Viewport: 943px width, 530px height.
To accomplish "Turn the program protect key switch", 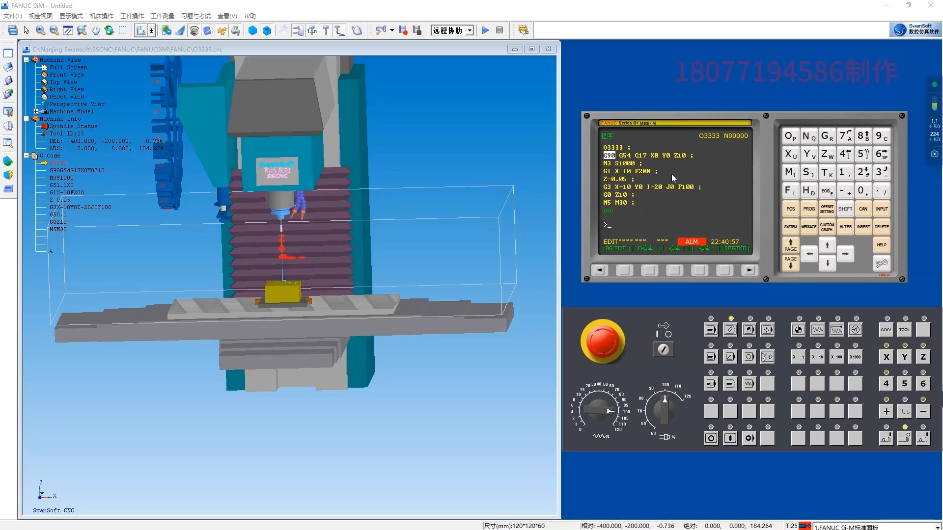I will [x=663, y=349].
